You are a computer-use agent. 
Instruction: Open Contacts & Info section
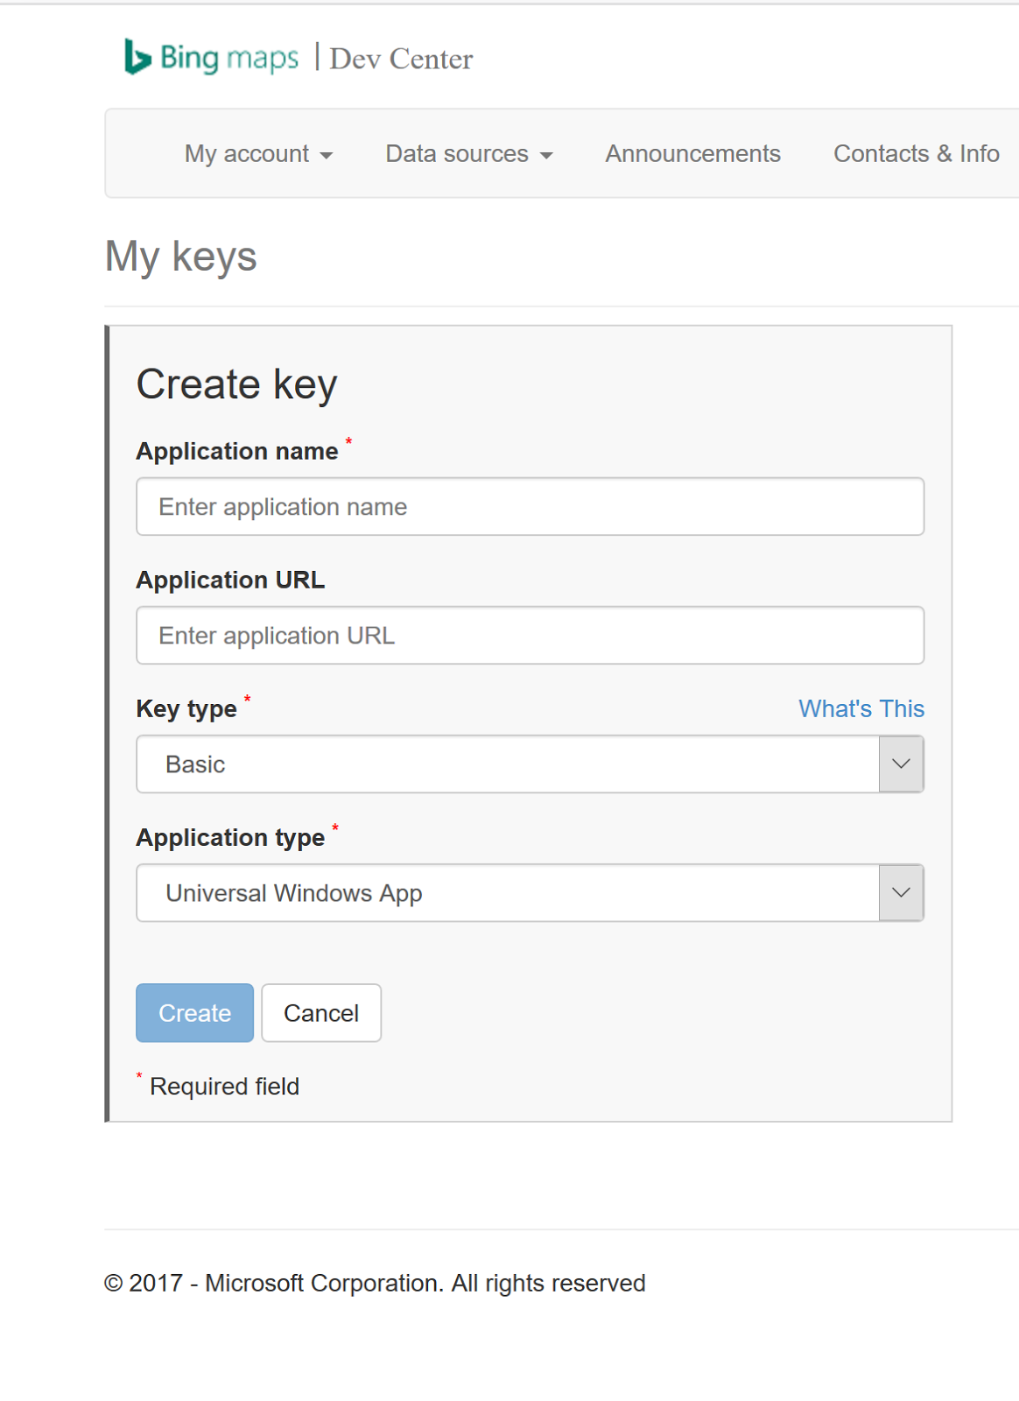point(916,154)
